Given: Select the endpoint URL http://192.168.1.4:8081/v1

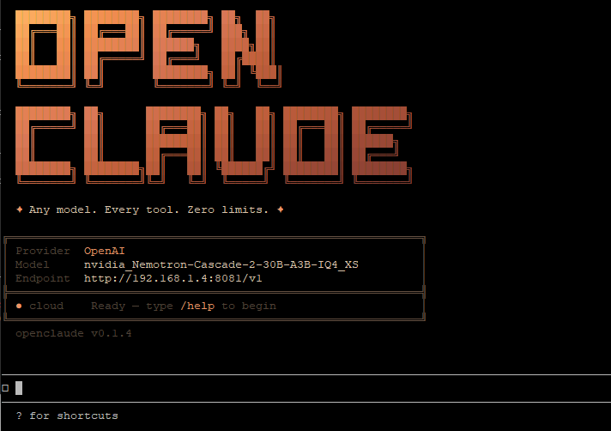Looking at the screenshot, I should pyautogui.click(x=173, y=279).
